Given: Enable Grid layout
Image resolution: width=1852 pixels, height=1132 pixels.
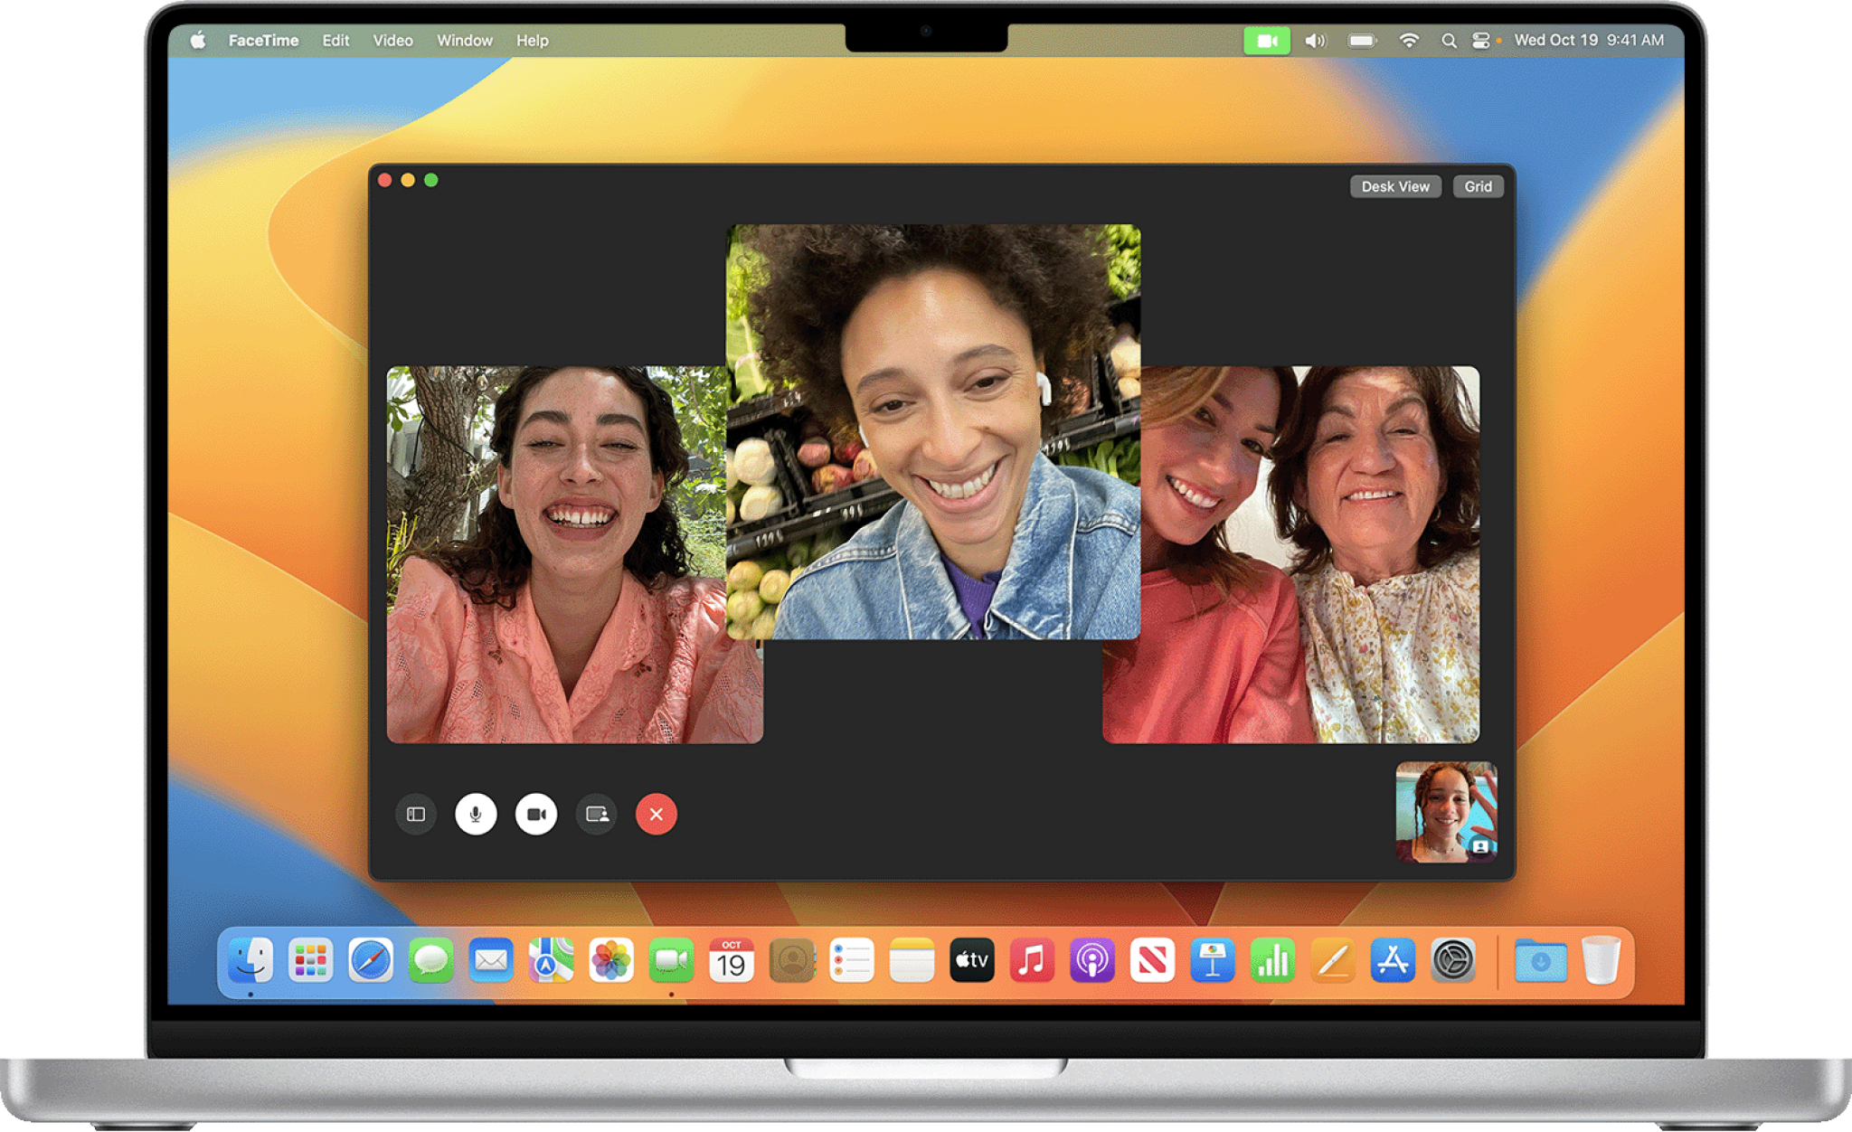Looking at the screenshot, I should tap(1478, 186).
